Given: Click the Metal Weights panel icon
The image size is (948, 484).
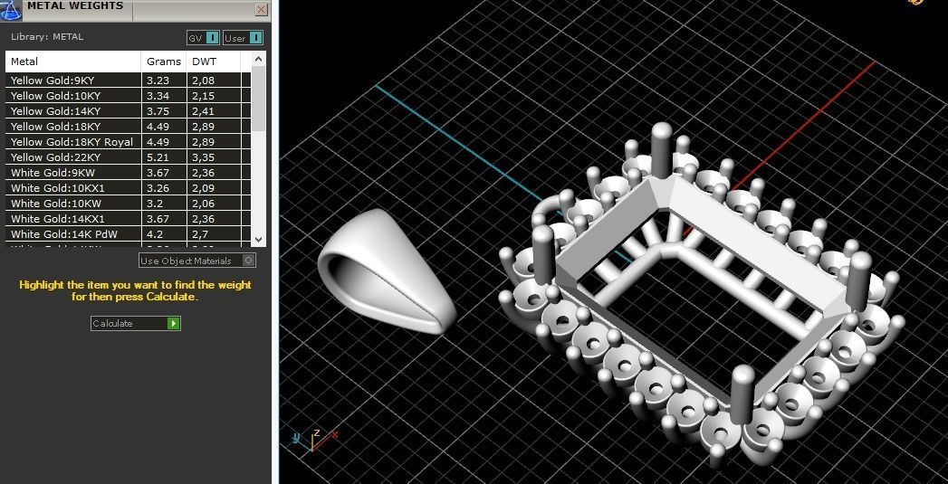Looking at the screenshot, I should pos(11,10).
